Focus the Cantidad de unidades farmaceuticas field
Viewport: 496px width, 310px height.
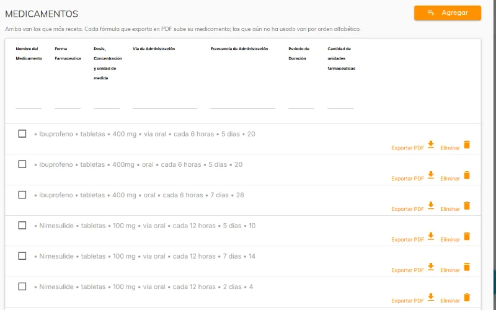[340, 104]
